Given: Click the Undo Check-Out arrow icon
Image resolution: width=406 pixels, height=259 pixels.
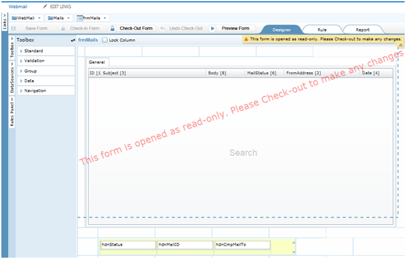Looking at the screenshot, I should (162, 28).
